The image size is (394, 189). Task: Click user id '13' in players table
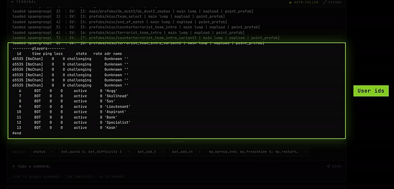point(19,128)
